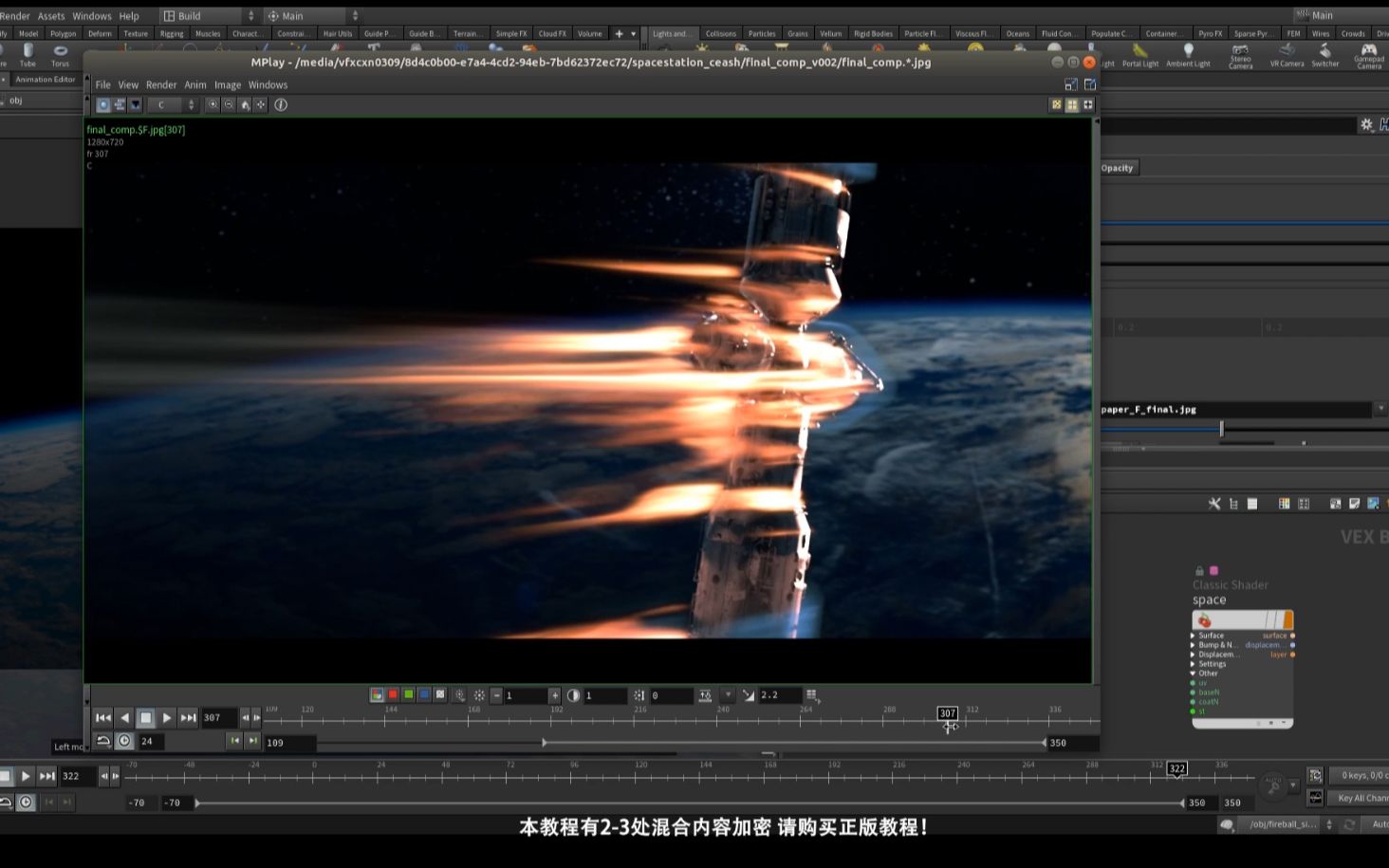1389x868 pixels.
Task: Open the Houdini Help menu
Action: [129, 16]
